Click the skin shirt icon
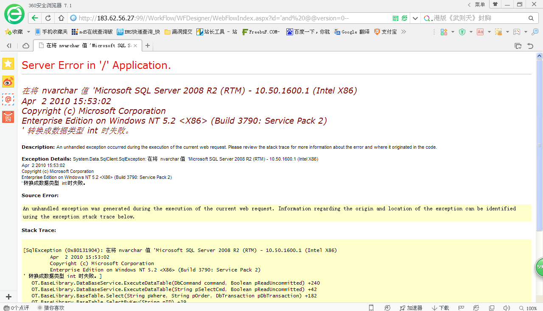543x311 pixels. click(495, 4)
